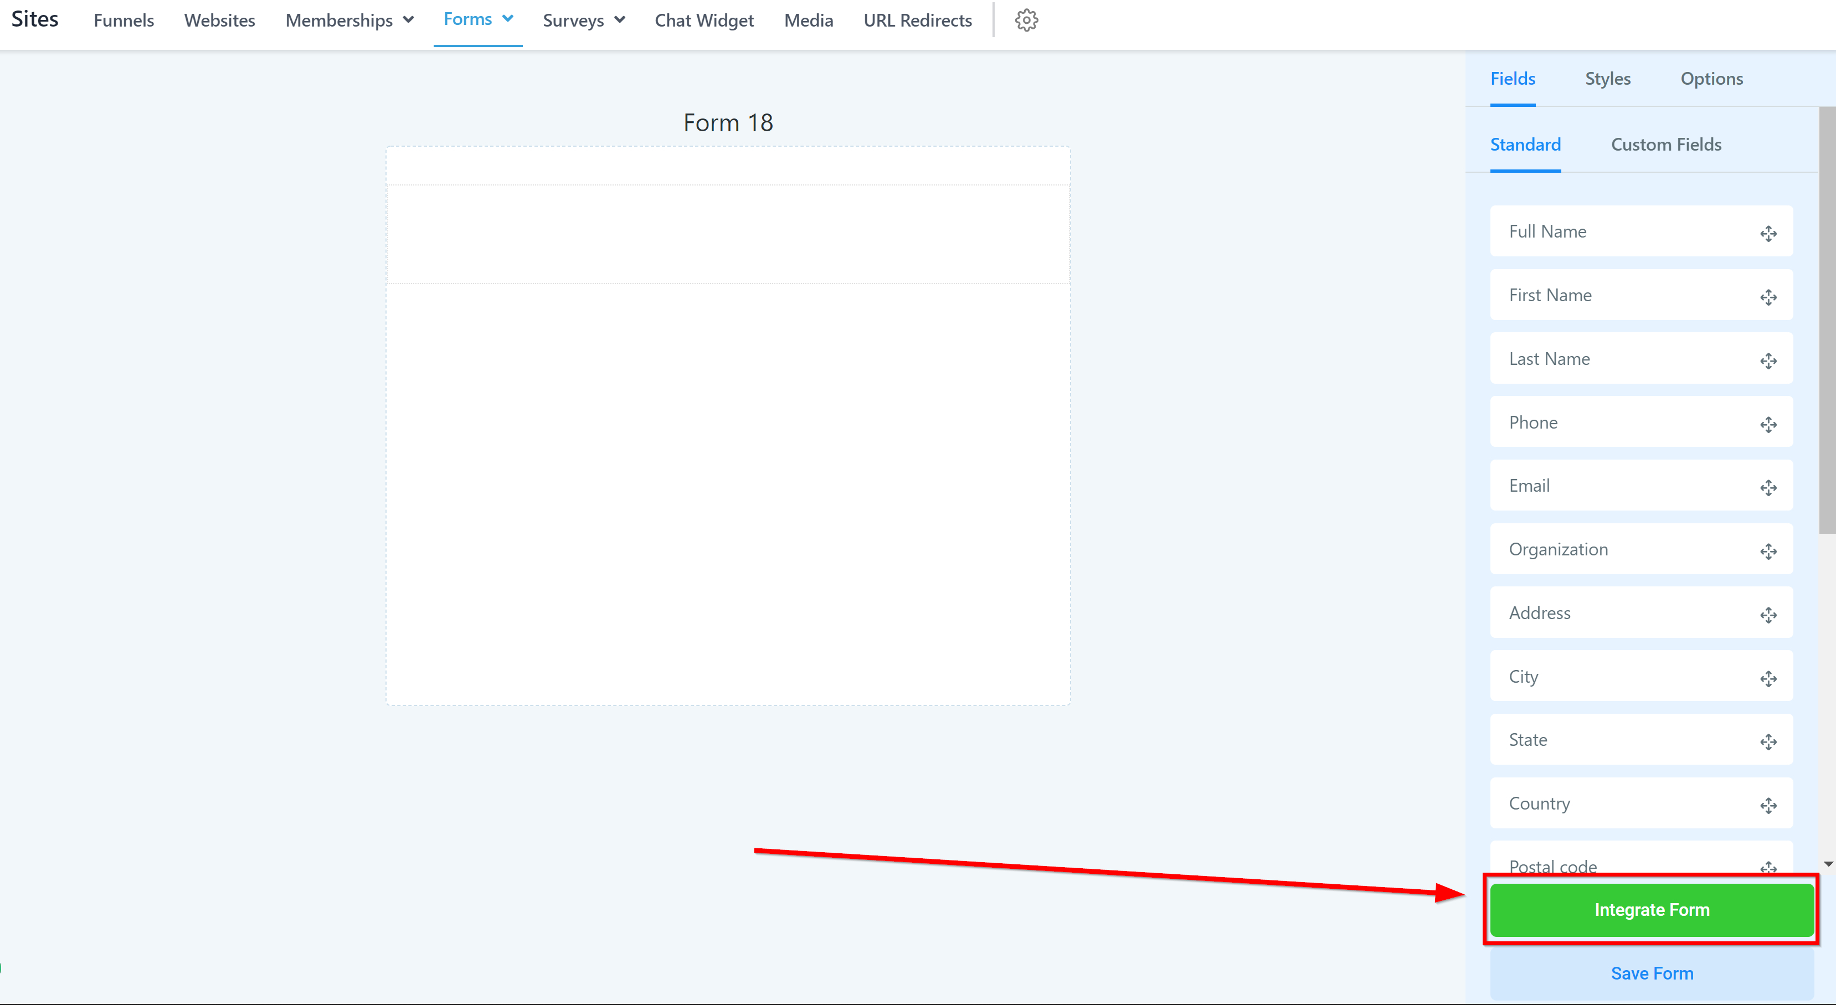
Task: Open the Custom Fields tab
Action: pos(1665,145)
